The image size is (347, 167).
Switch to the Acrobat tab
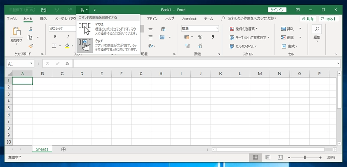click(x=189, y=19)
